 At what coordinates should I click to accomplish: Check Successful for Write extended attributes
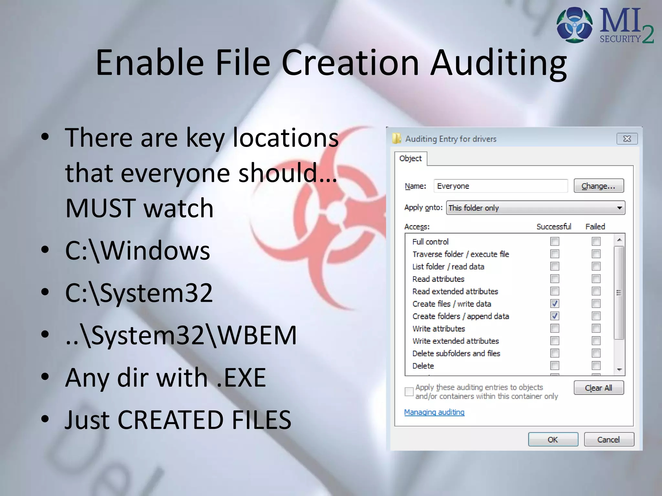pyautogui.click(x=555, y=341)
